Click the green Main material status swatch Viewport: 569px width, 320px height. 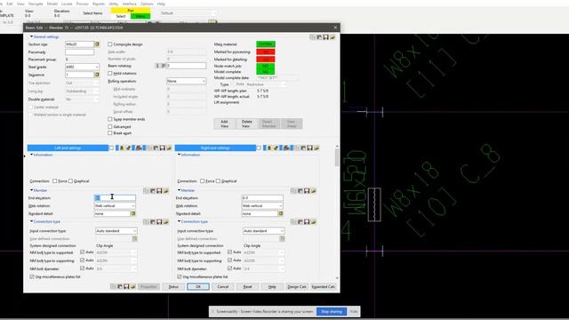(x=266, y=44)
